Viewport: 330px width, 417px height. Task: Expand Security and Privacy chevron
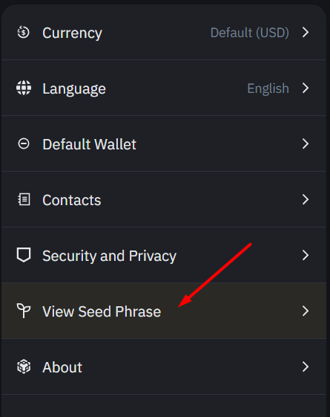point(306,255)
